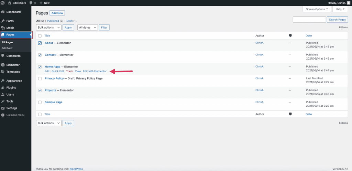Click Edit with Elementor link for Home Page
Viewport: 352px width, 171px height.
click(x=95, y=71)
